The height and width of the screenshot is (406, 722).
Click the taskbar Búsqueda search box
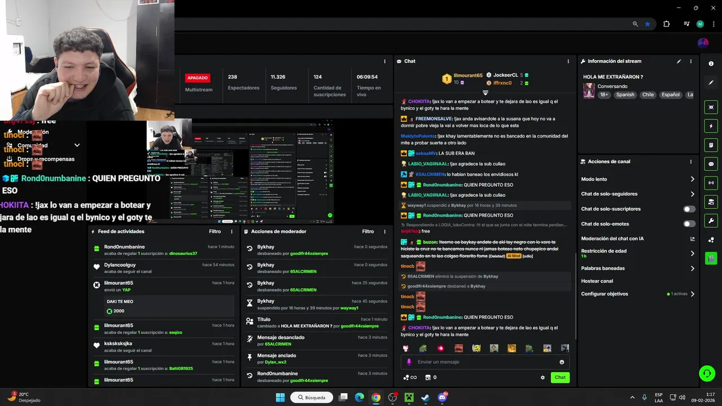(312, 398)
